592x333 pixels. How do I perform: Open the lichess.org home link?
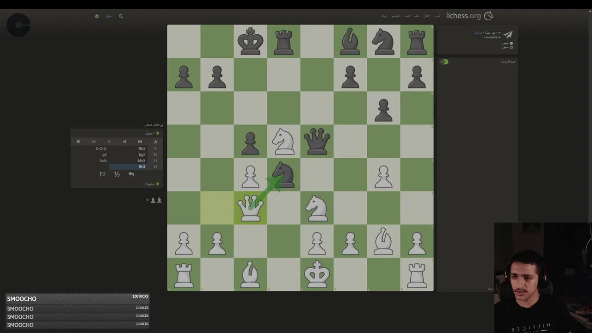tap(463, 16)
